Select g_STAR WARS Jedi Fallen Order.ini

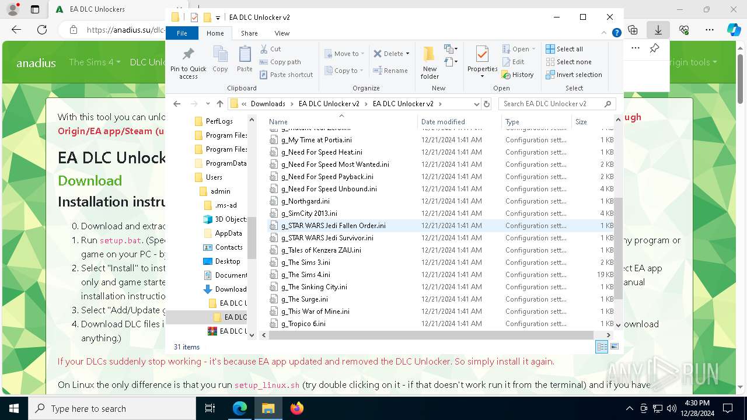pyautogui.click(x=441, y=226)
